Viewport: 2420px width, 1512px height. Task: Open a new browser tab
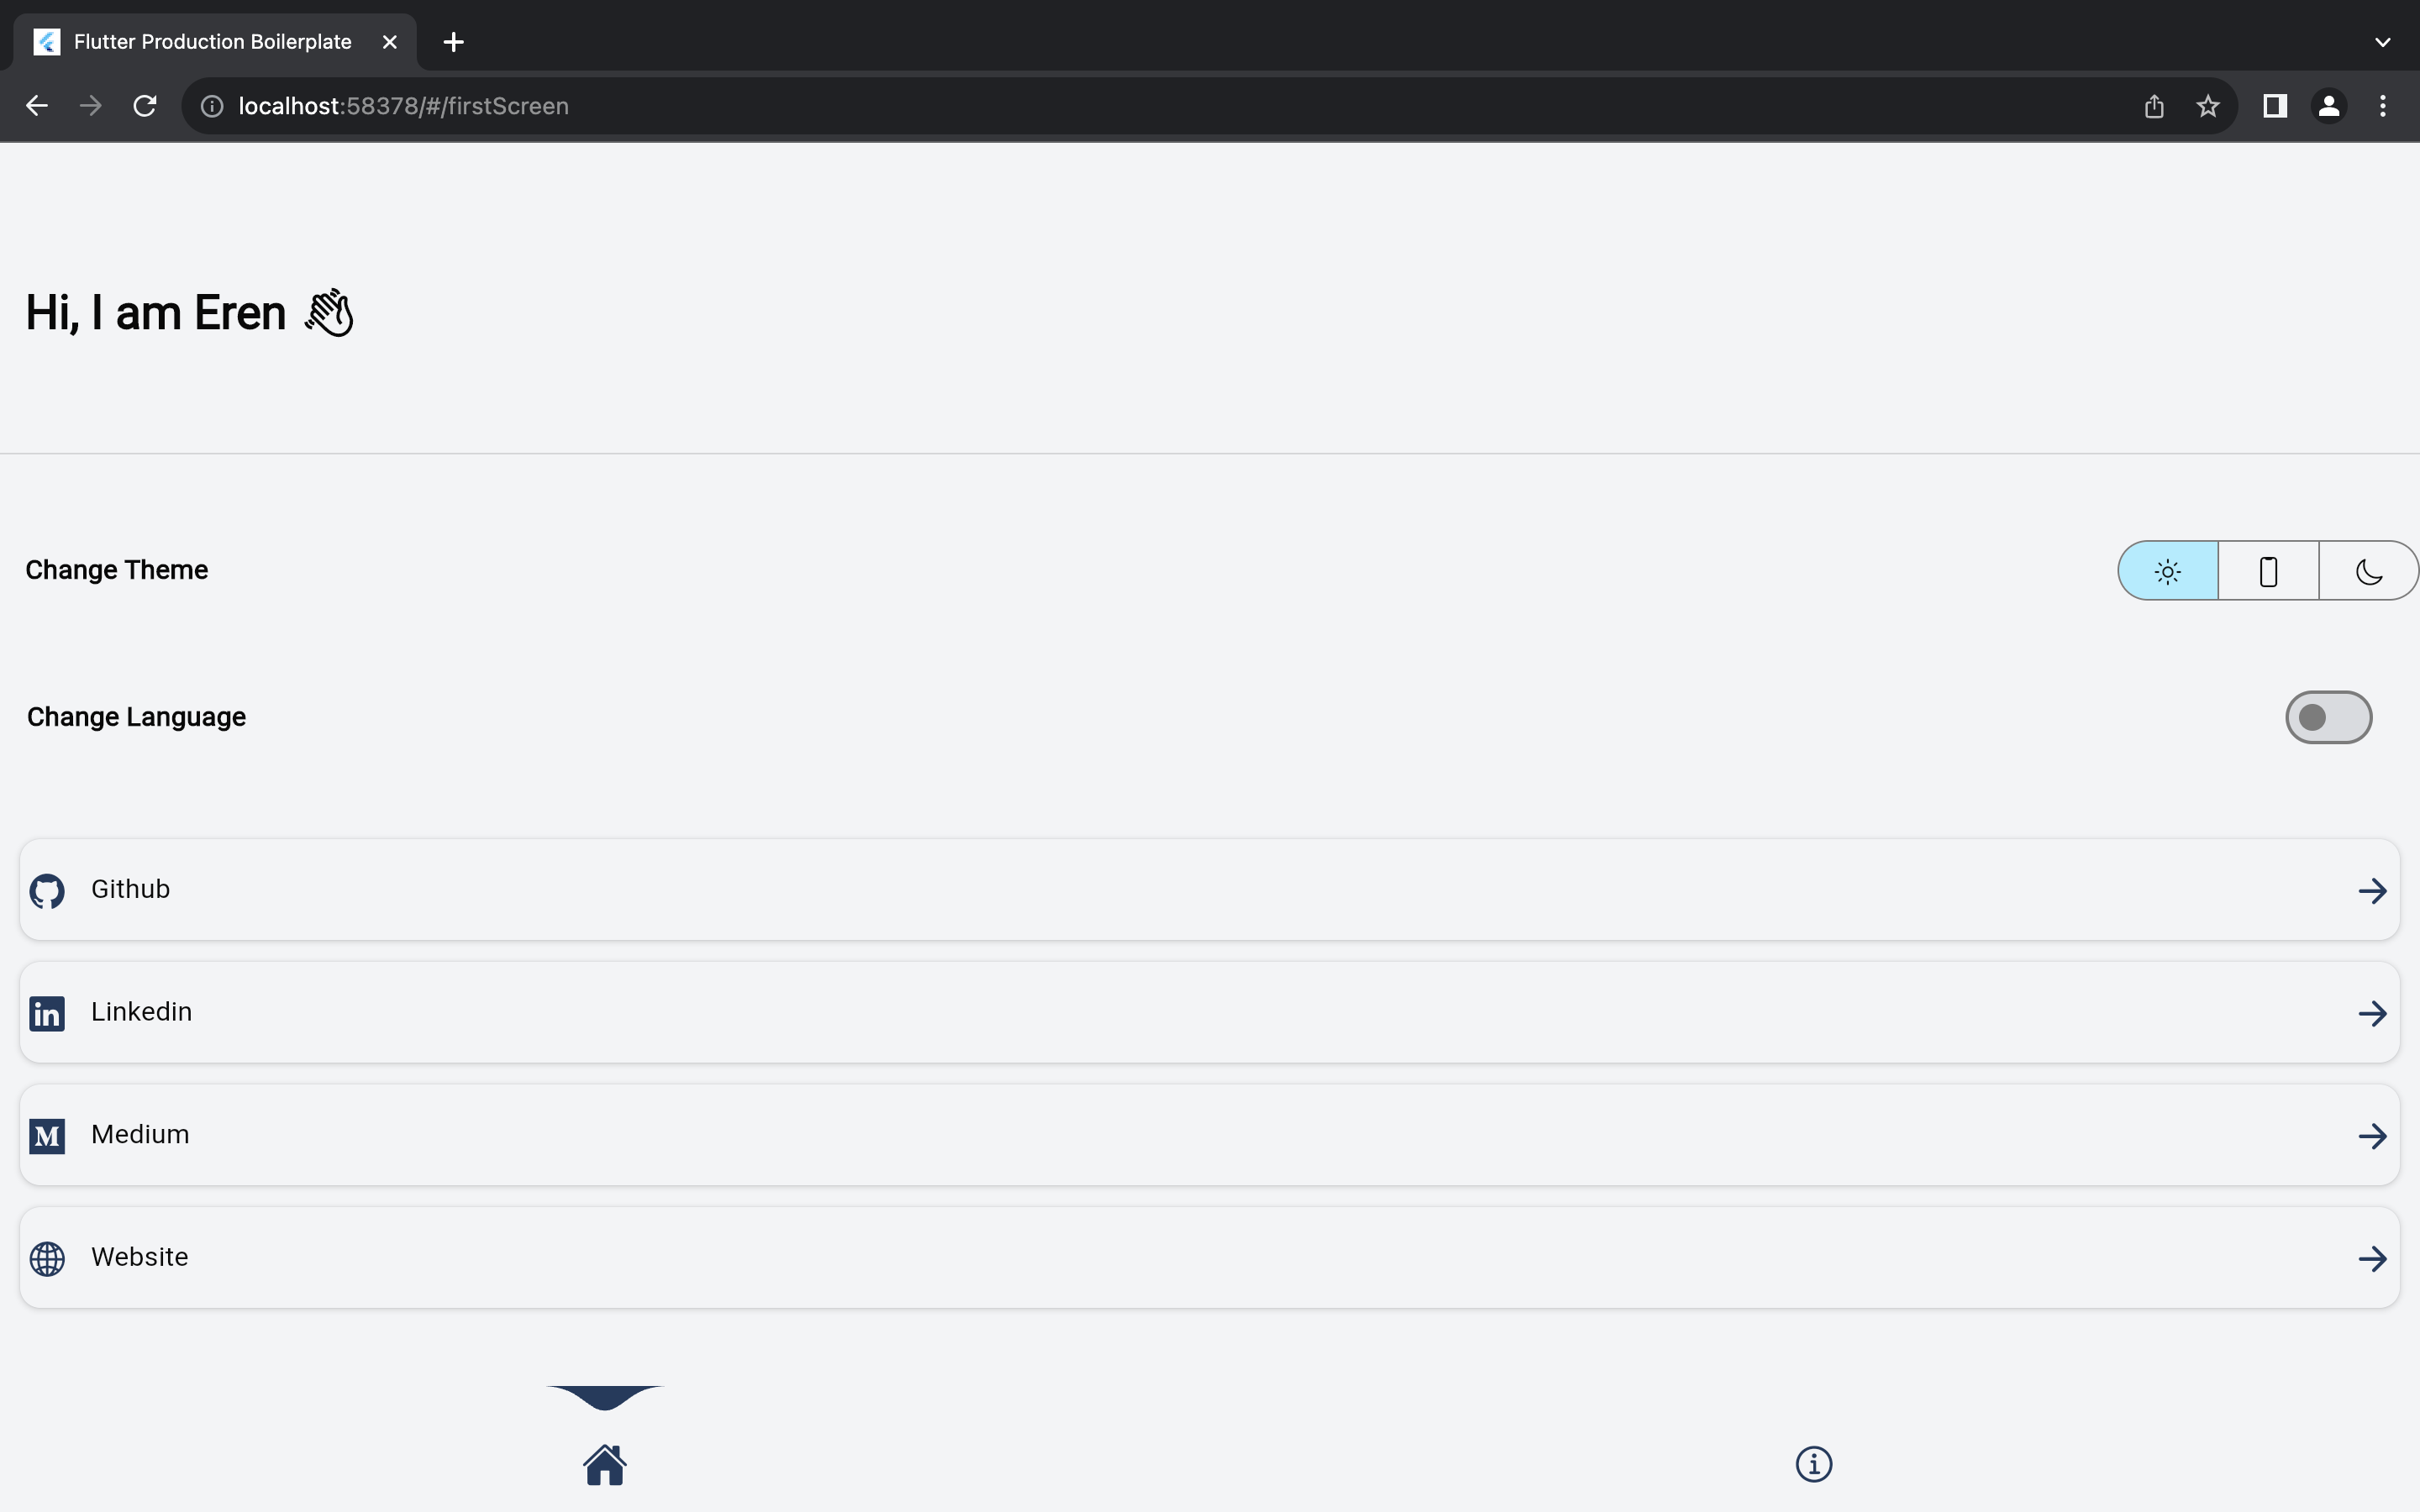pyautogui.click(x=453, y=42)
